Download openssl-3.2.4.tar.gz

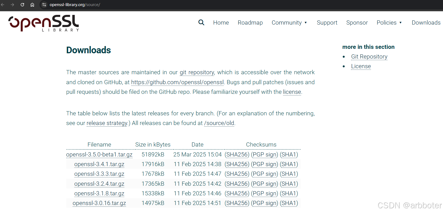pyautogui.click(x=99, y=184)
